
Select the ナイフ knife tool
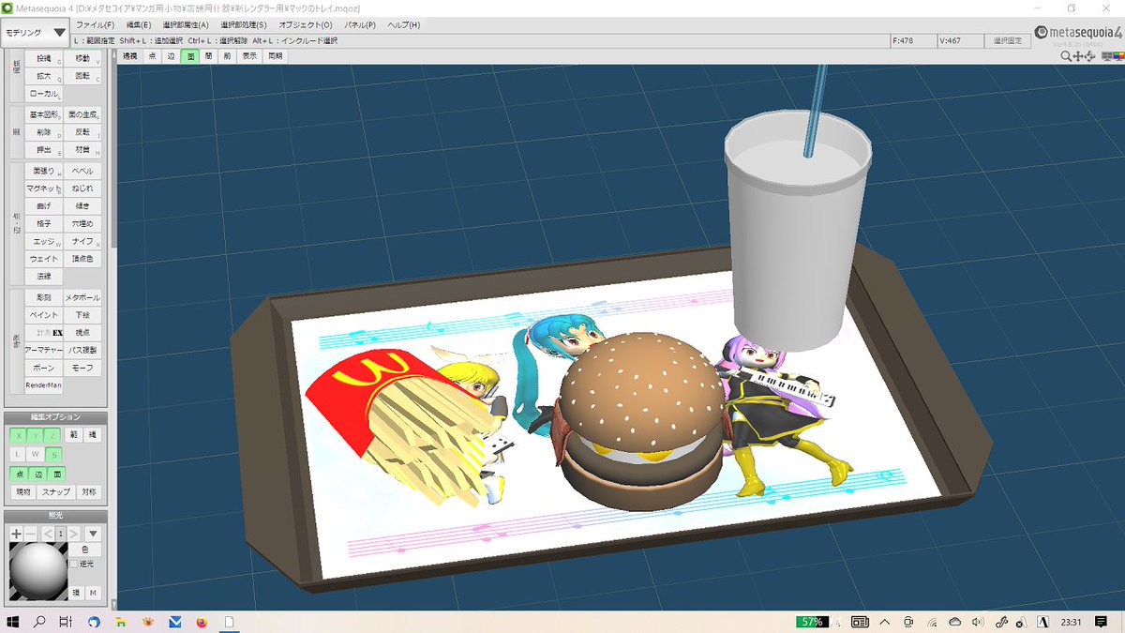pos(82,241)
